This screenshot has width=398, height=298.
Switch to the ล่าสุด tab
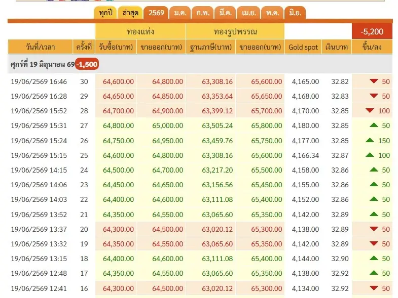click(x=130, y=13)
